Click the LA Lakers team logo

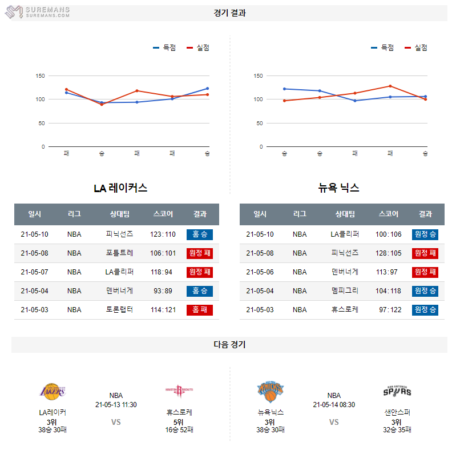point(53,392)
